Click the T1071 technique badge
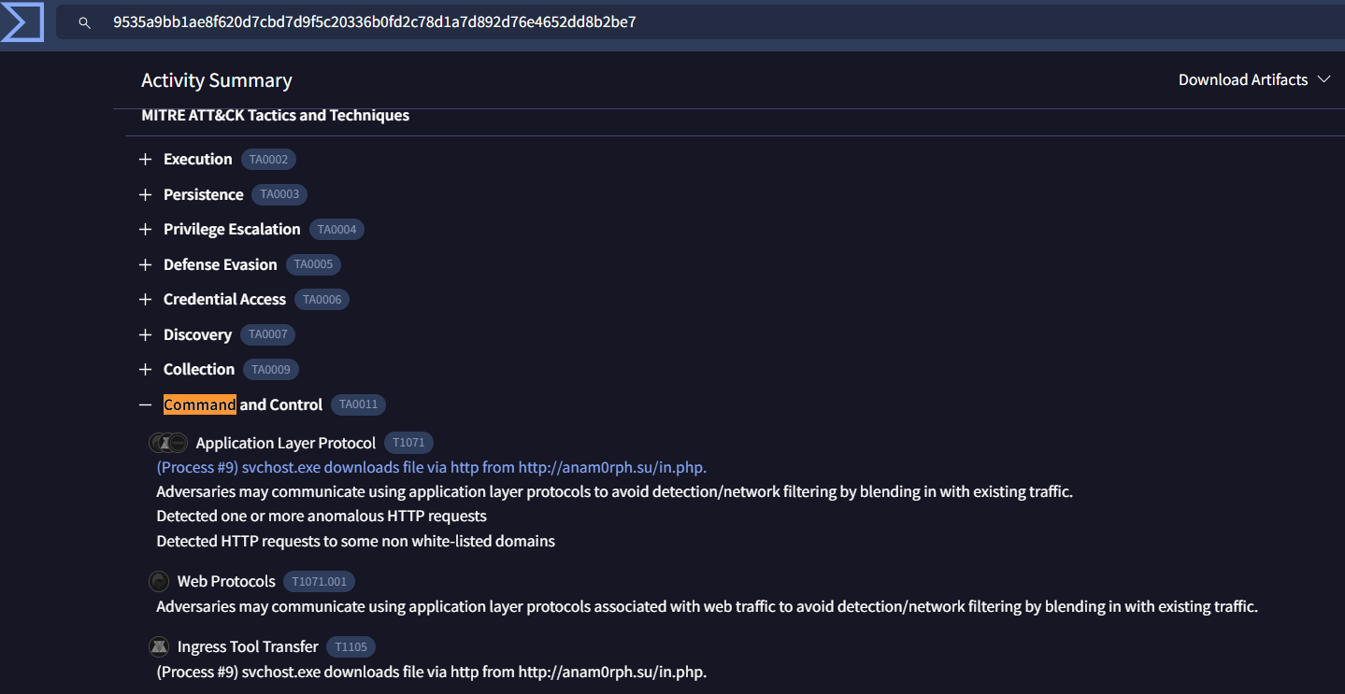 point(408,443)
